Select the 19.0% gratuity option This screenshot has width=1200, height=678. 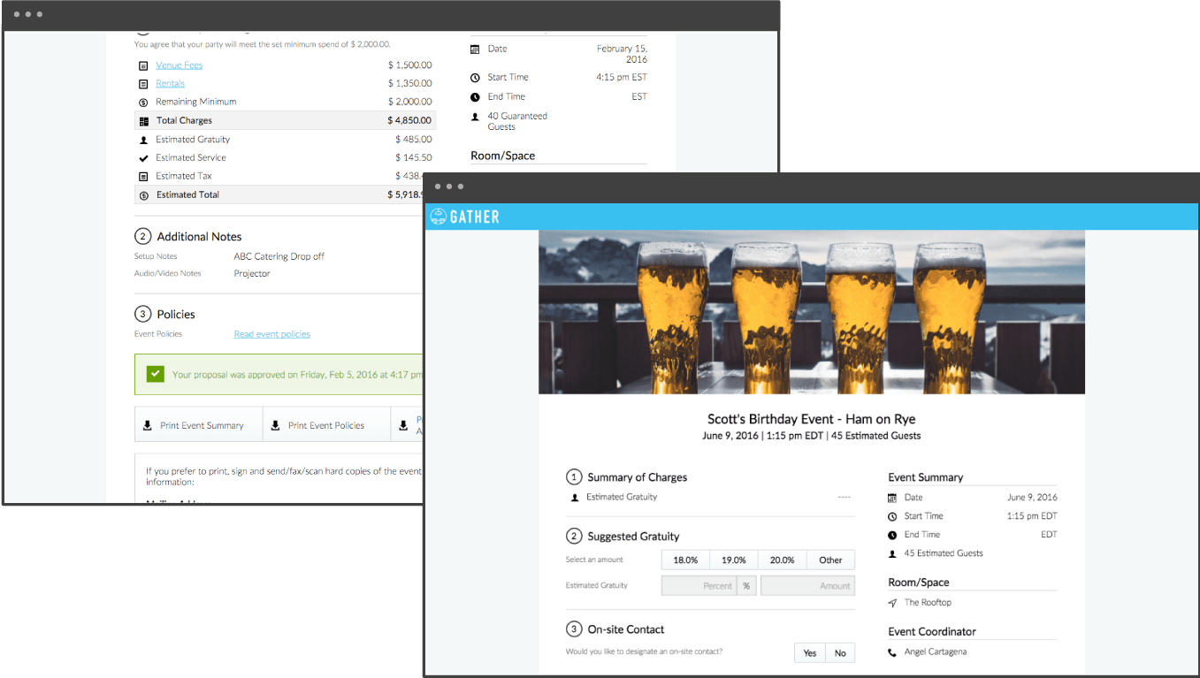(x=733, y=560)
